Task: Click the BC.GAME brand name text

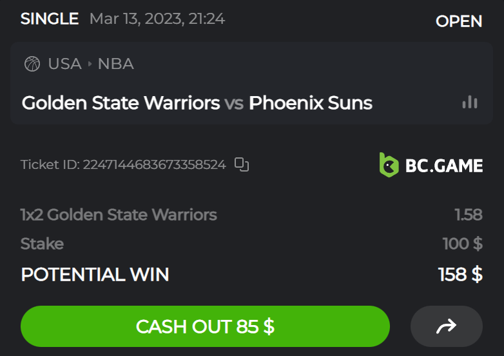Action: [x=444, y=166]
